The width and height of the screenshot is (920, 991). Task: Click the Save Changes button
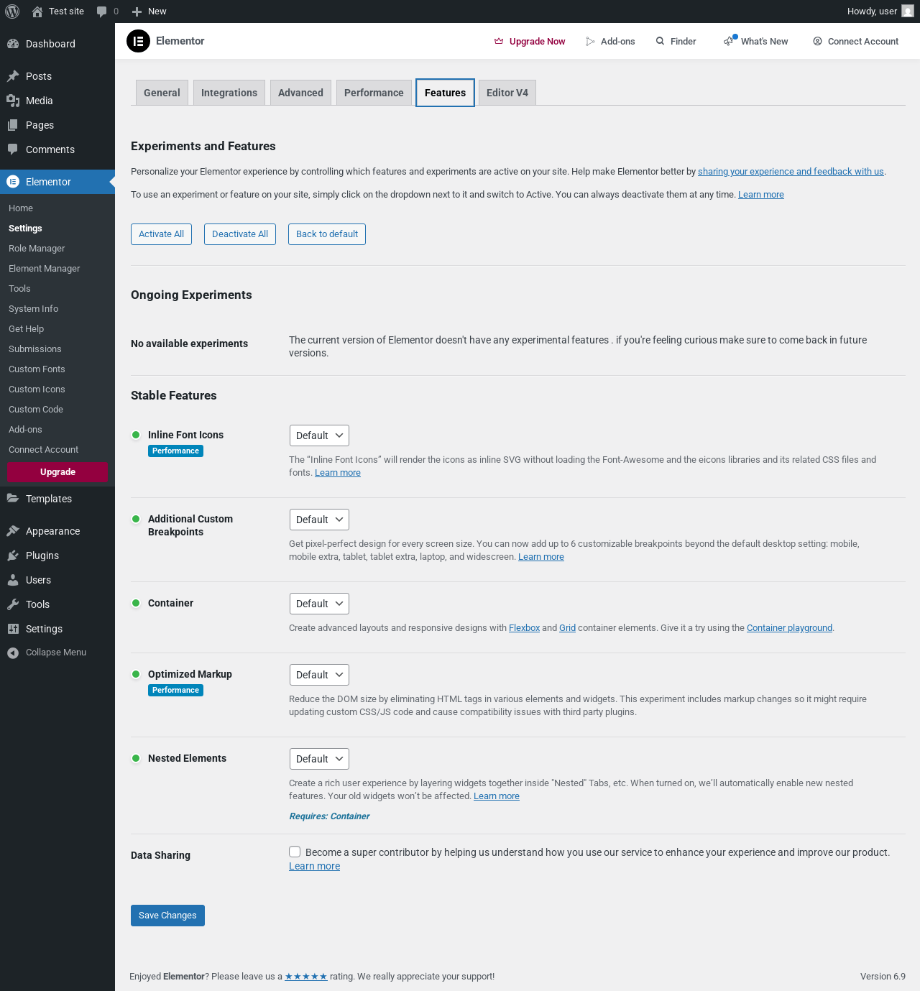coord(167,916)
